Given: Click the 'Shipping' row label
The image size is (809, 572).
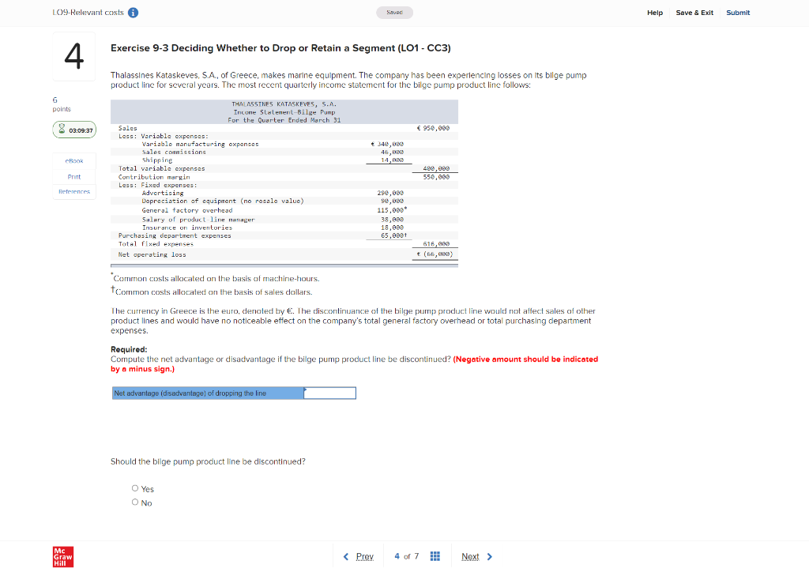Looking at the screenshot, I should point(157,160).
